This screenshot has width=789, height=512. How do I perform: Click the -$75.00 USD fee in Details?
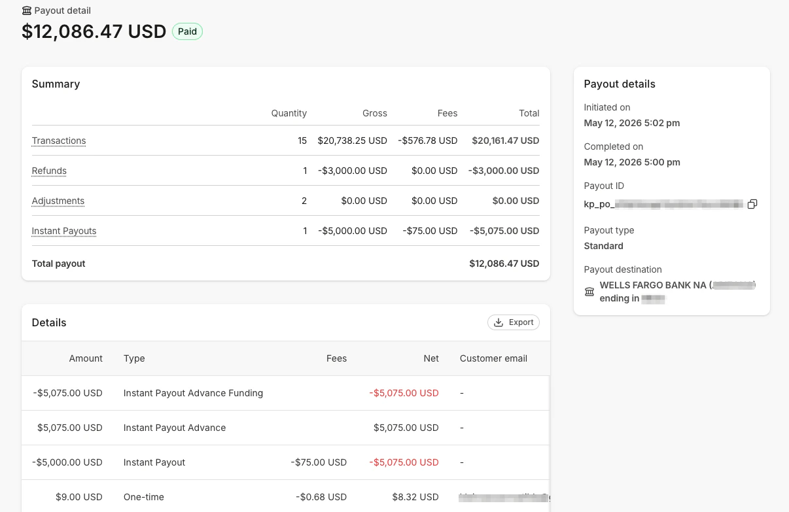point(319,462)
